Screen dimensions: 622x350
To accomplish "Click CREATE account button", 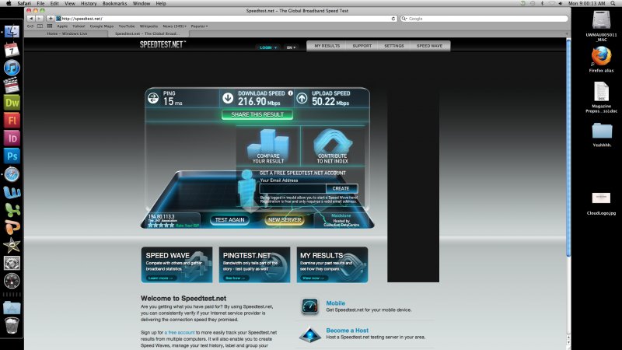I will 341,188.
